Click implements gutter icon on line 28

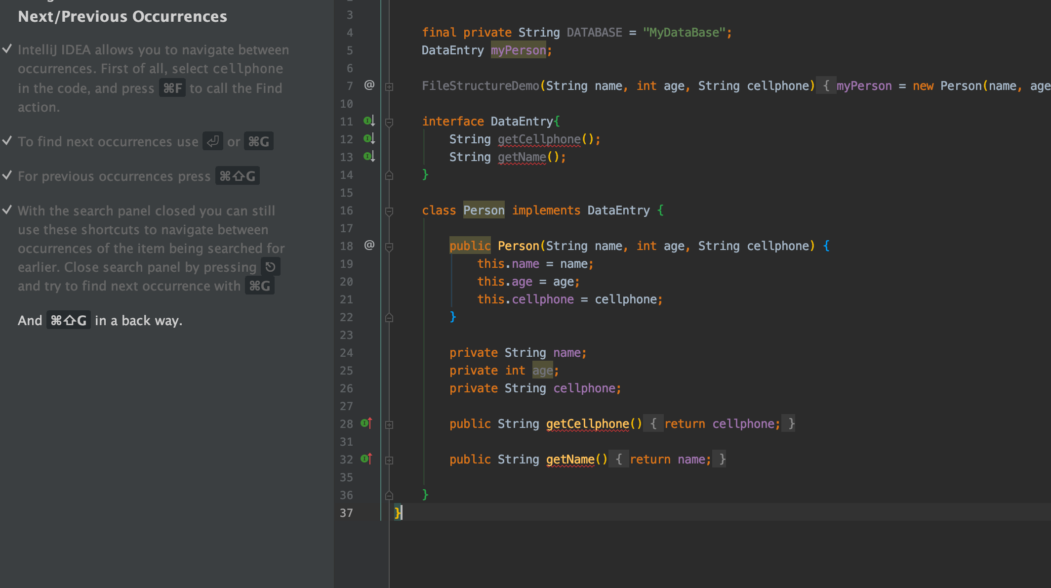(x=366, y=423)
